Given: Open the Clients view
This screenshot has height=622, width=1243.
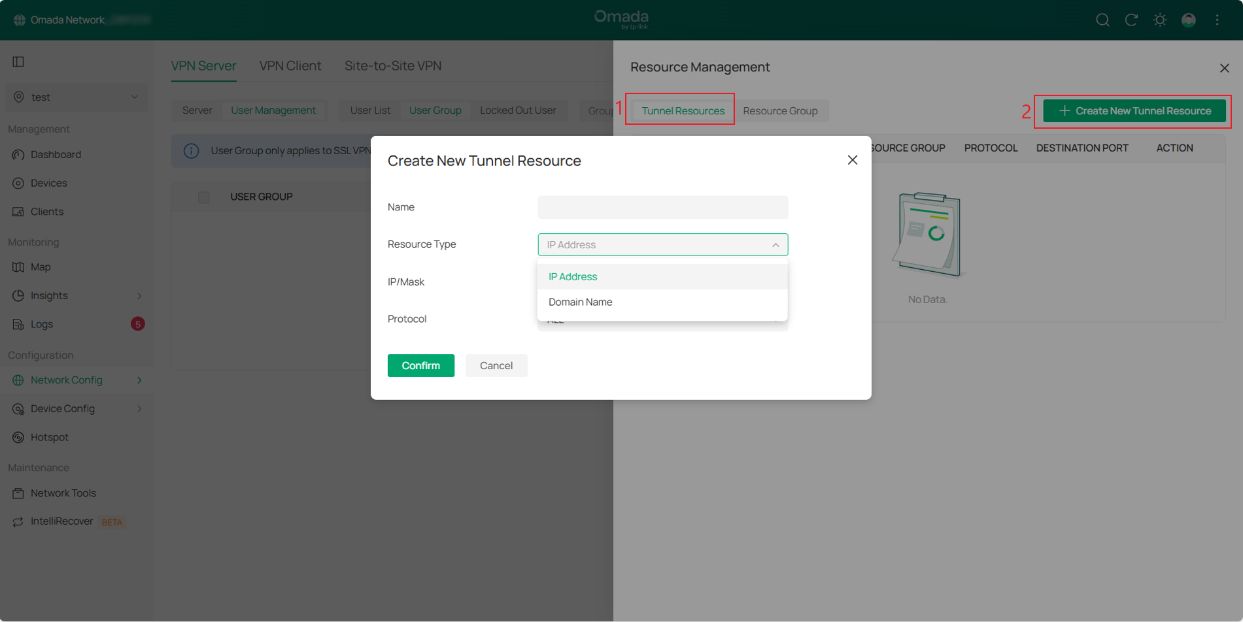Looking at the screenshot, I should (x=46, y=211).
